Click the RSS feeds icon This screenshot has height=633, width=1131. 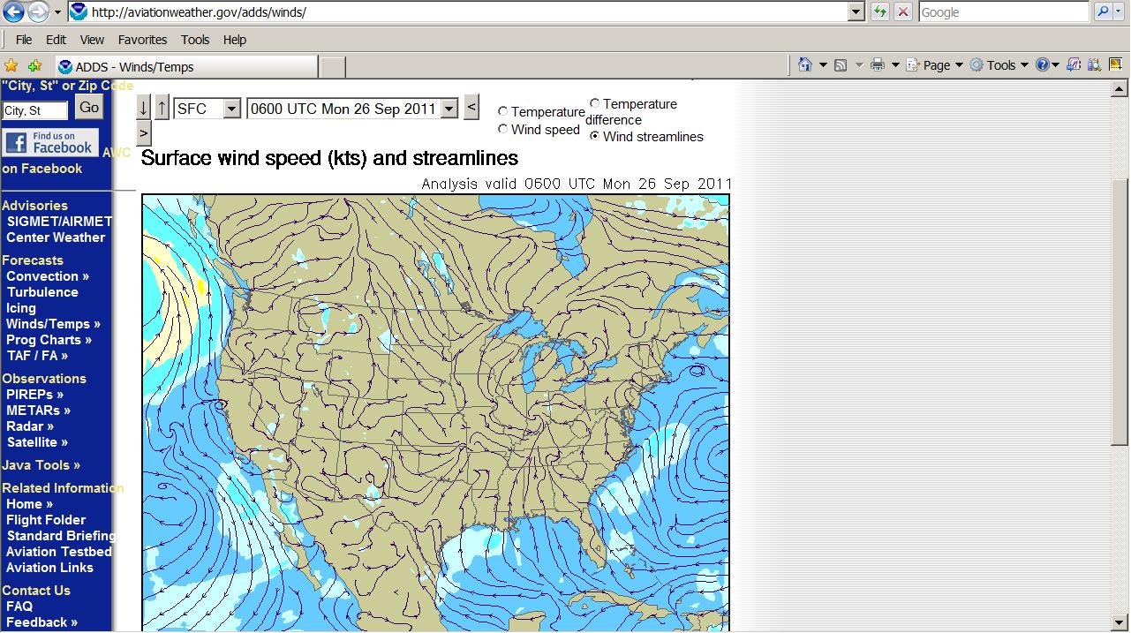[841, 65]
